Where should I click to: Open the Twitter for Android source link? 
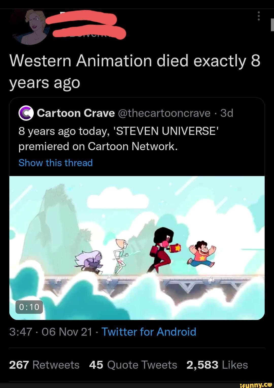148,332
